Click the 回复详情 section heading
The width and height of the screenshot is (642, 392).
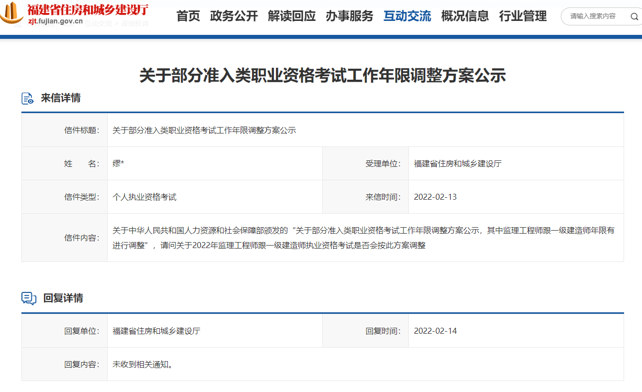[x=63, y=298]
